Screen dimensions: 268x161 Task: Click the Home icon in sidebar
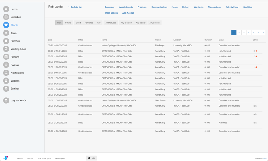point(6,9)
